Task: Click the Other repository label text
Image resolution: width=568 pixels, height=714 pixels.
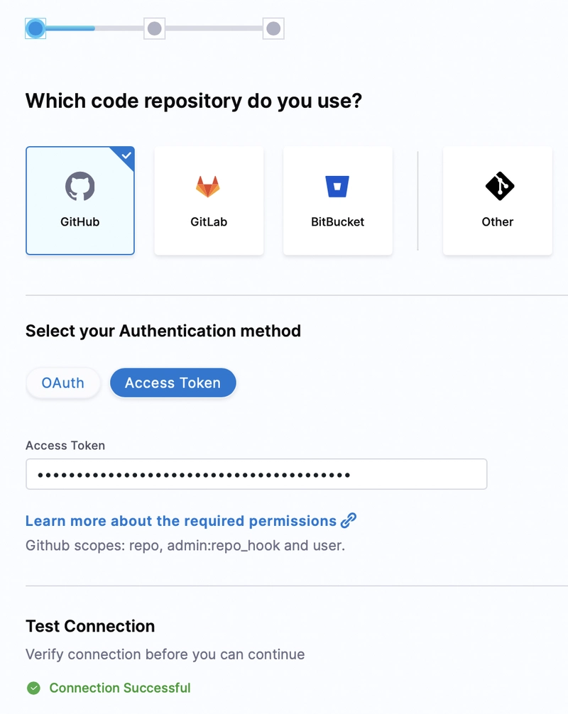Action: (498, 221)
